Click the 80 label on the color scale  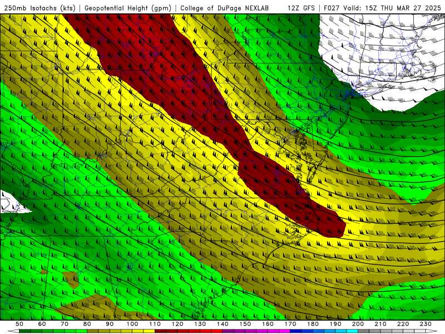click(87, 324)
